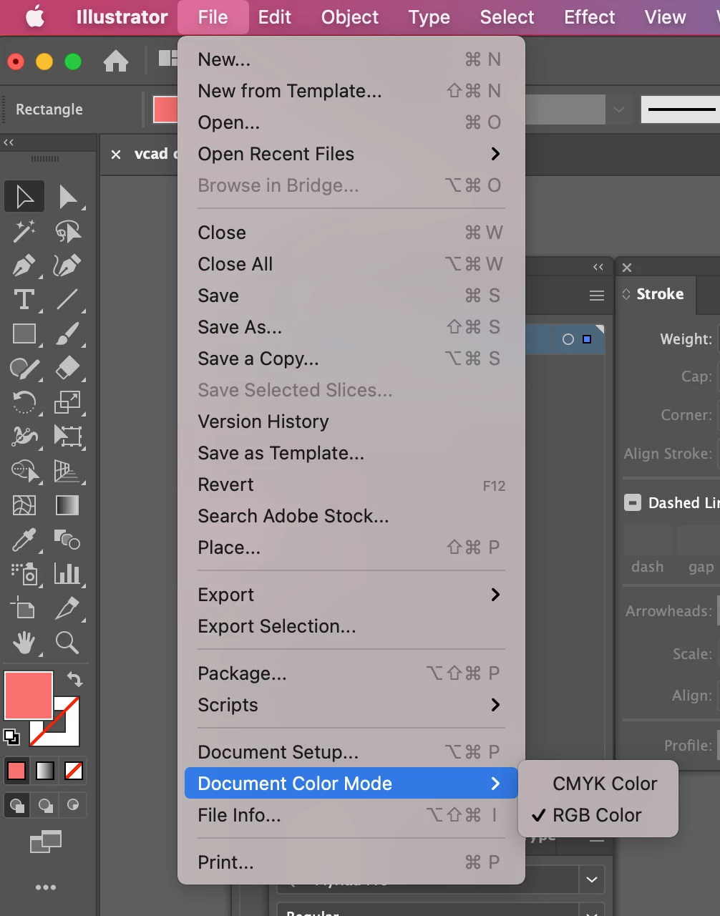Open Select menu
This screenshot has height=916, width=720.
tap(507, 17)
